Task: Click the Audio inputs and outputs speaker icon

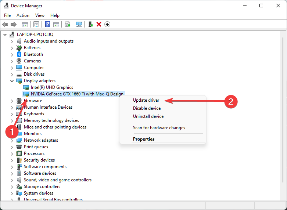Action: coord(19,41)
